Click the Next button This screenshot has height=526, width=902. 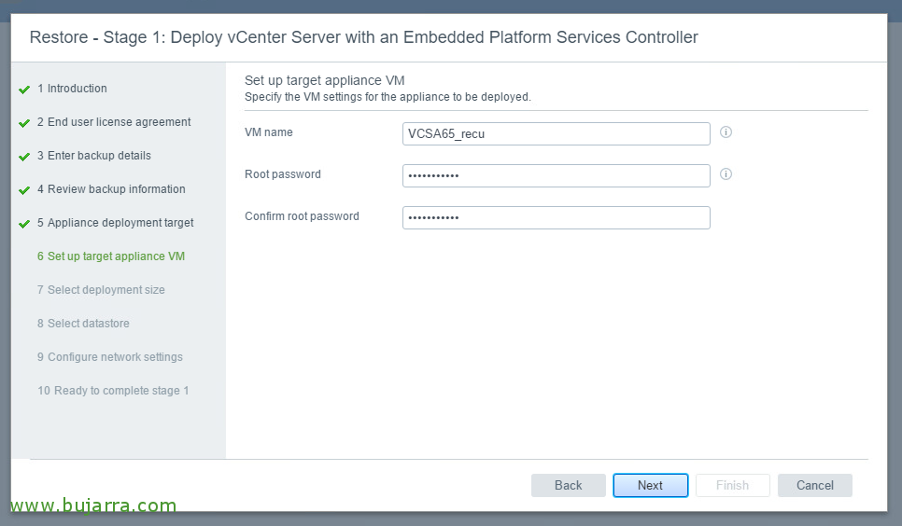tap(651, 485)
